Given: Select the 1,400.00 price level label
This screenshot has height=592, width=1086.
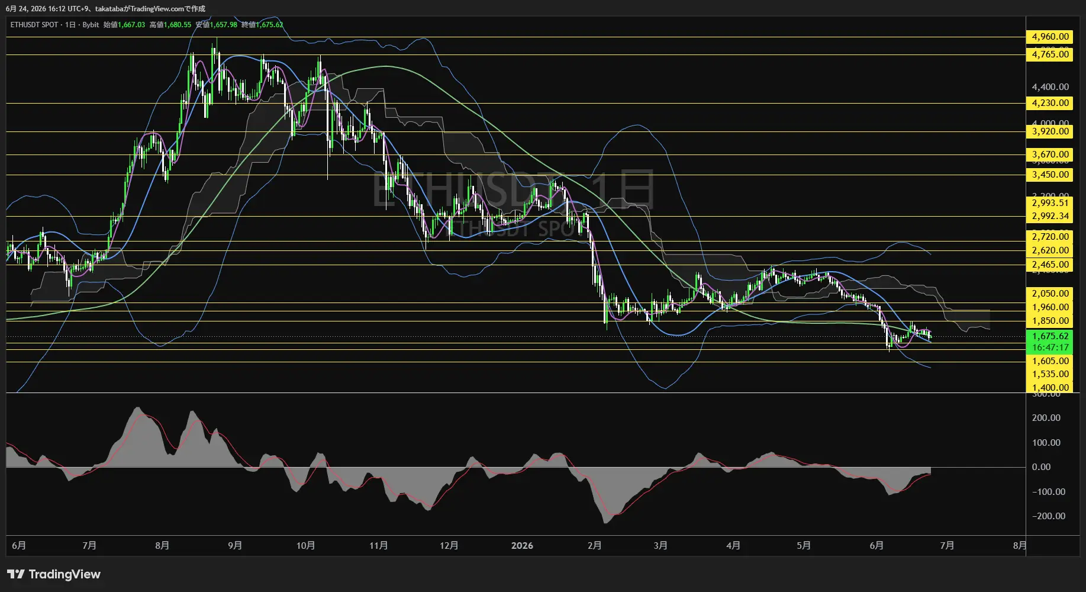Looking at the screenshot, I should click(1050, 388).
